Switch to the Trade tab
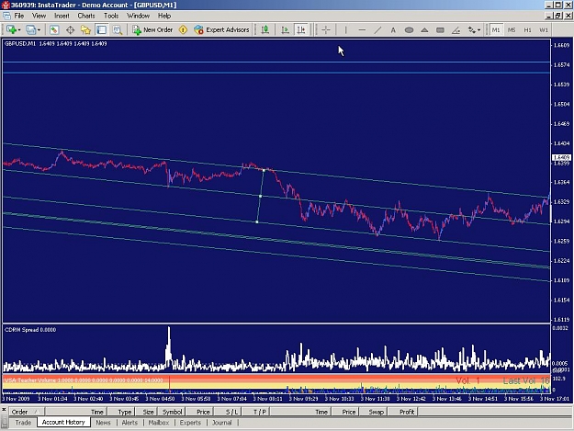Screen dimensions: 574x431 [x=23, y=422]
